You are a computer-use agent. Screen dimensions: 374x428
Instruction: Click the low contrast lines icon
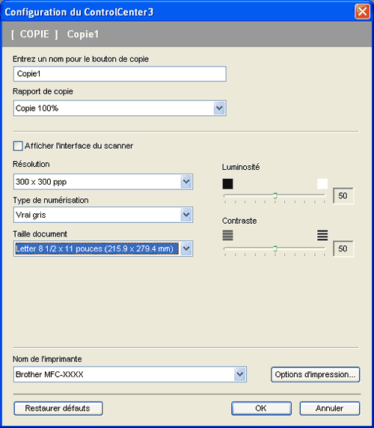(x=228, y=235)
